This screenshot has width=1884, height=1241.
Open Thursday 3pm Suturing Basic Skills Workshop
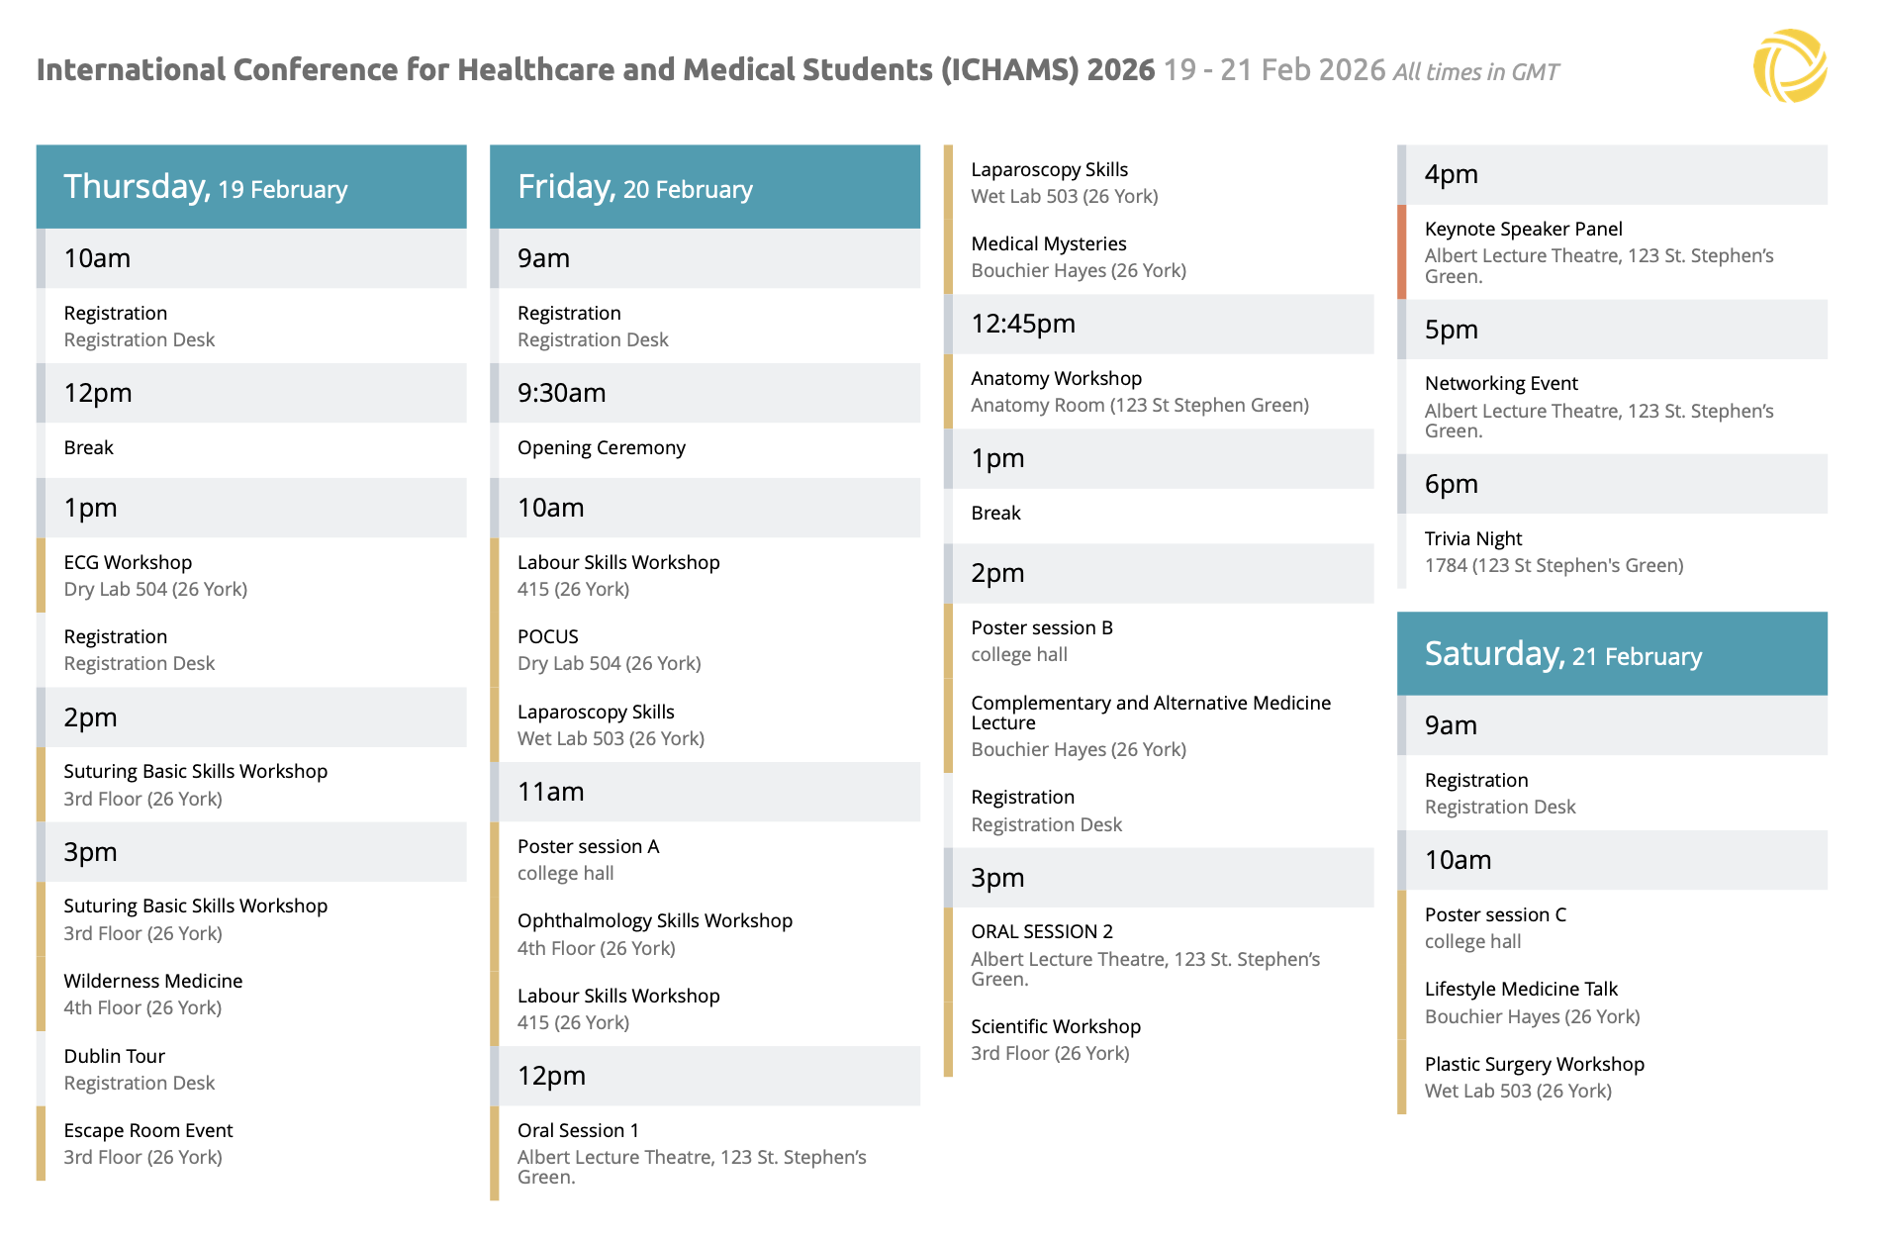[x=251, y=919]
